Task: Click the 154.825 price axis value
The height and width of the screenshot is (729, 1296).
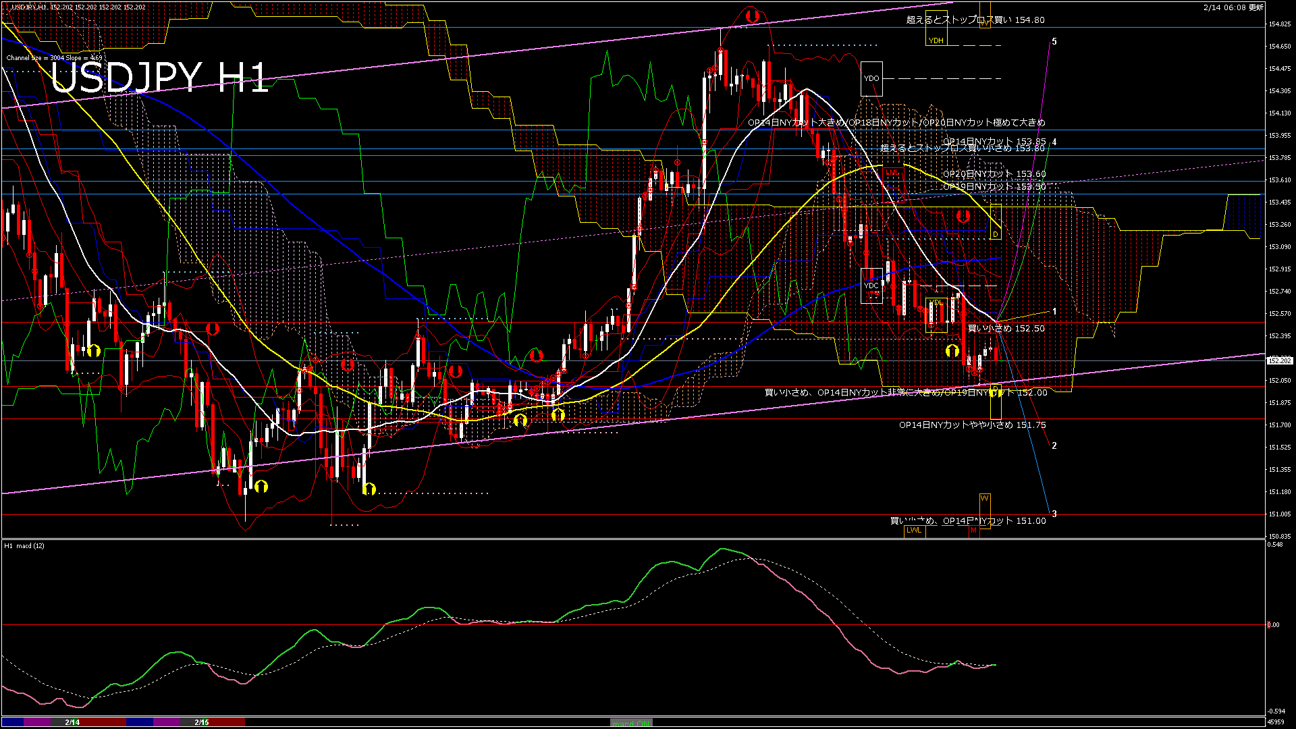Action: (1280, 24)
